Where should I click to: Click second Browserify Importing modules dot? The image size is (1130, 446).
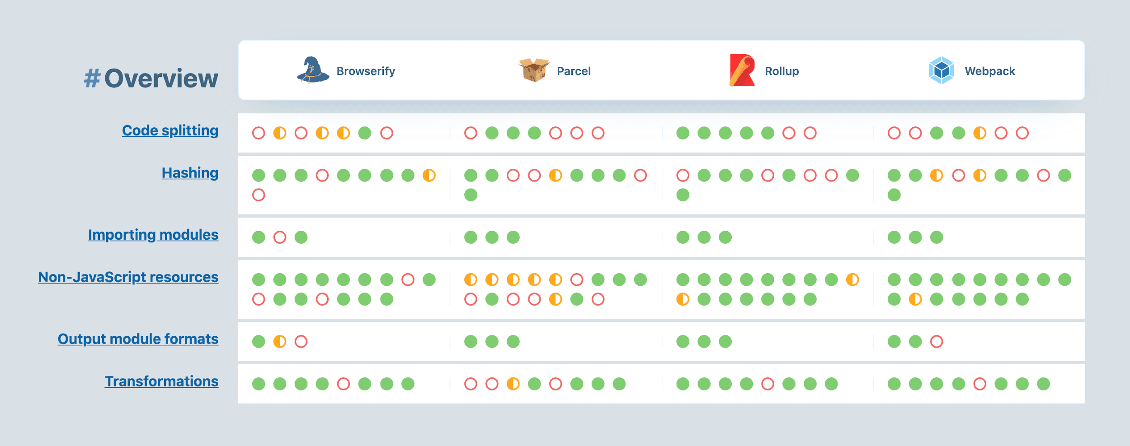pos(280,237)
